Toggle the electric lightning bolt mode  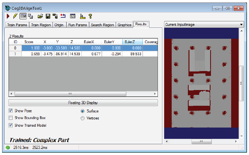click(15, 16)
